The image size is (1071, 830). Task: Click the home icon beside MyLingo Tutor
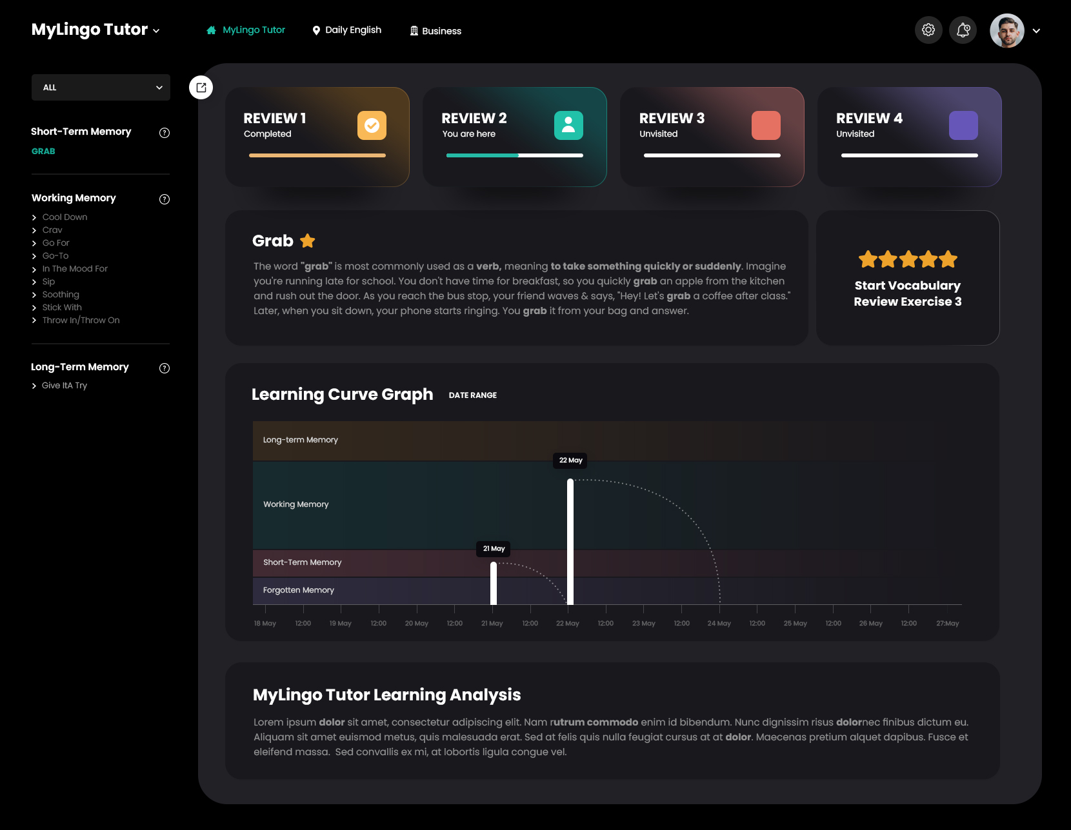(x=211, y=30)
